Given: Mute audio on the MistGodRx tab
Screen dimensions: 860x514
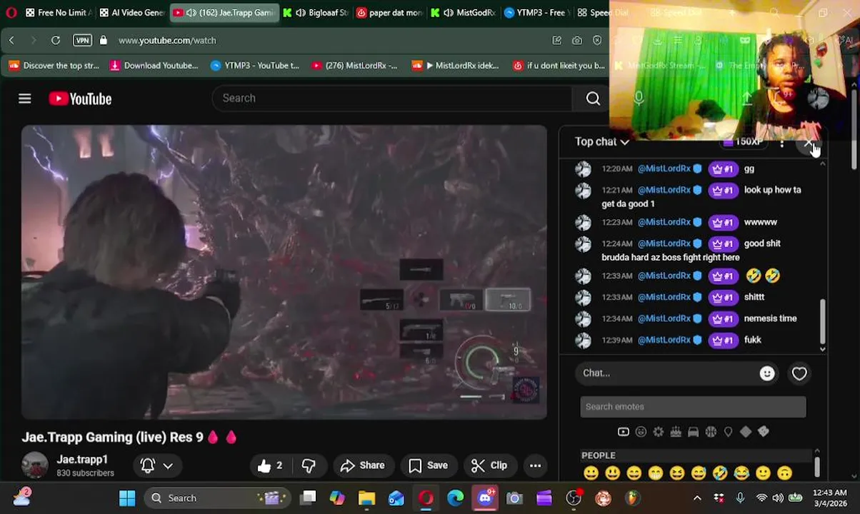Looking at the screenshot, I should [x=448, y=13].
